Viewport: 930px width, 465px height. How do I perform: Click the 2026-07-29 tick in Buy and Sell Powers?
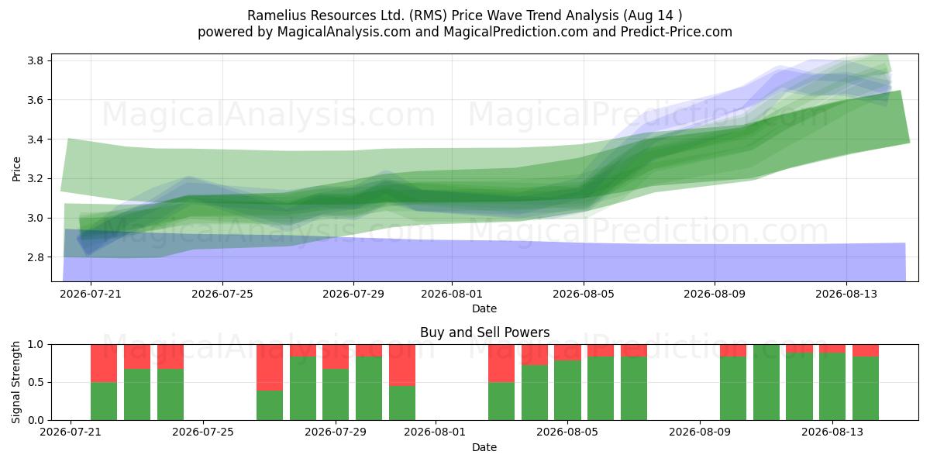coord(336,432)
